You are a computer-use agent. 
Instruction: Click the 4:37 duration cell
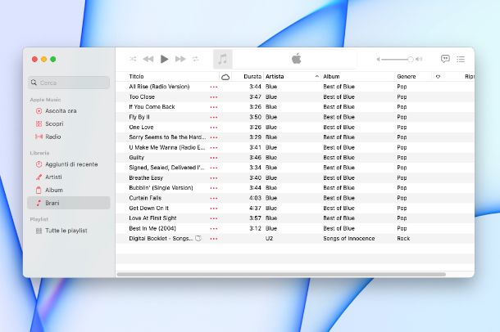[x=255, y=208]
